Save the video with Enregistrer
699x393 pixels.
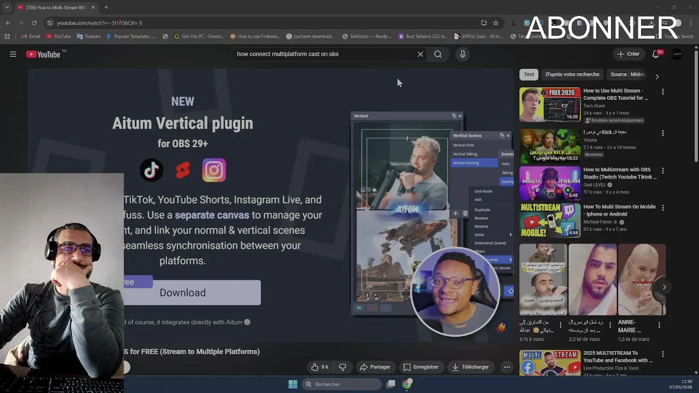(420, 367)
